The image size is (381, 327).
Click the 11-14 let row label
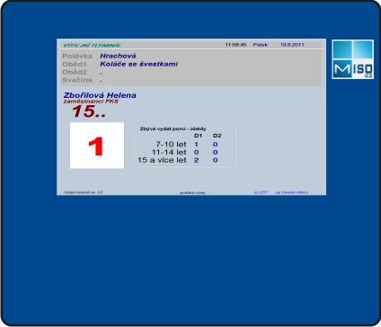169,152
